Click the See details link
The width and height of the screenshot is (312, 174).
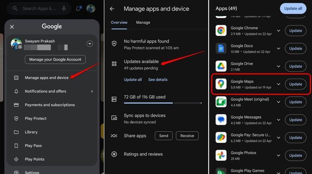[x=158, y=80]
